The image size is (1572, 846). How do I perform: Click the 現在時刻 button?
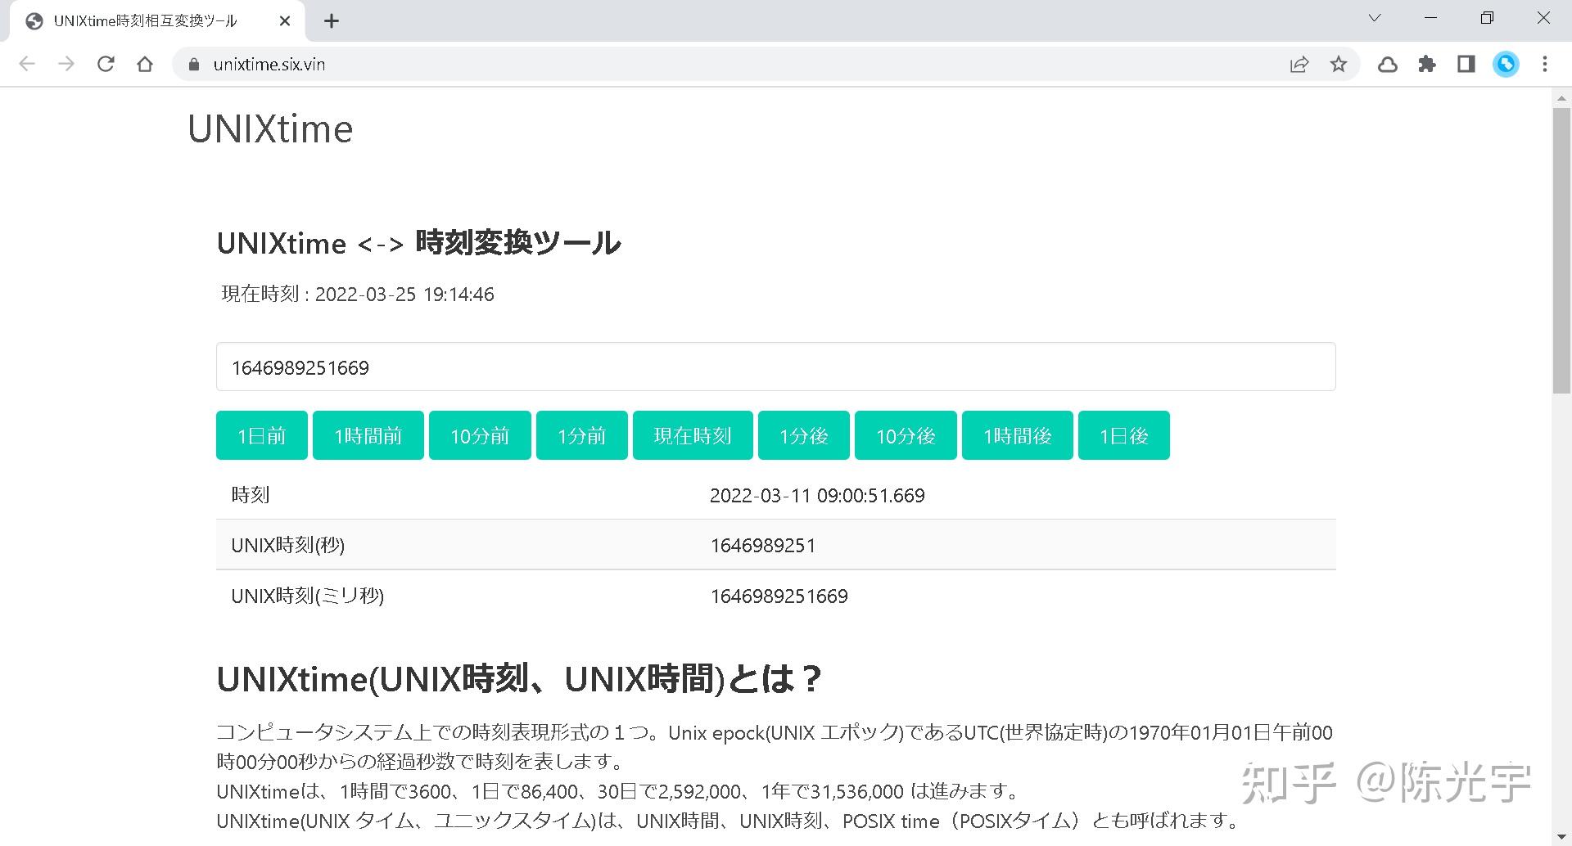[x=692, y=435]
